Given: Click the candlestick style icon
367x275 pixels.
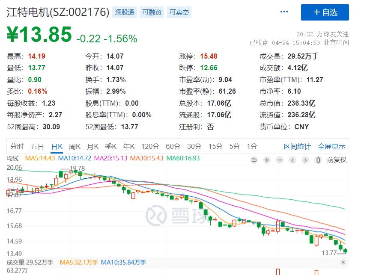Looking at the screenshot, I should (x=318, y=160).
